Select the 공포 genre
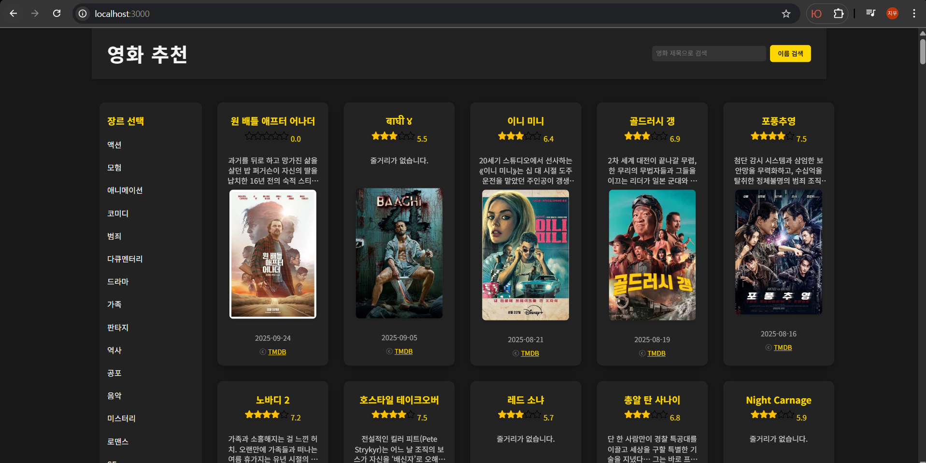This screenshot has height=463, width=926. [114, 373]
